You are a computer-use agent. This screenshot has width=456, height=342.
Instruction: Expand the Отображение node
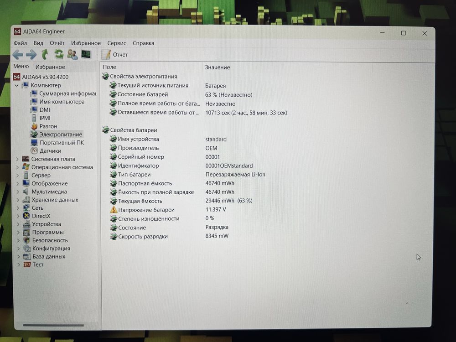click(x=17, y=183)
